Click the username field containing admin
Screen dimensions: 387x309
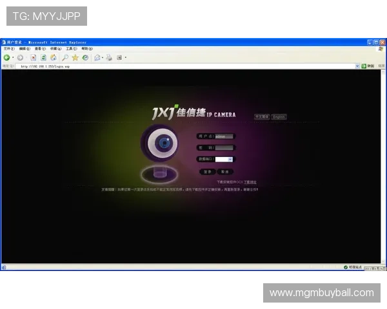(x=224, y=136)
